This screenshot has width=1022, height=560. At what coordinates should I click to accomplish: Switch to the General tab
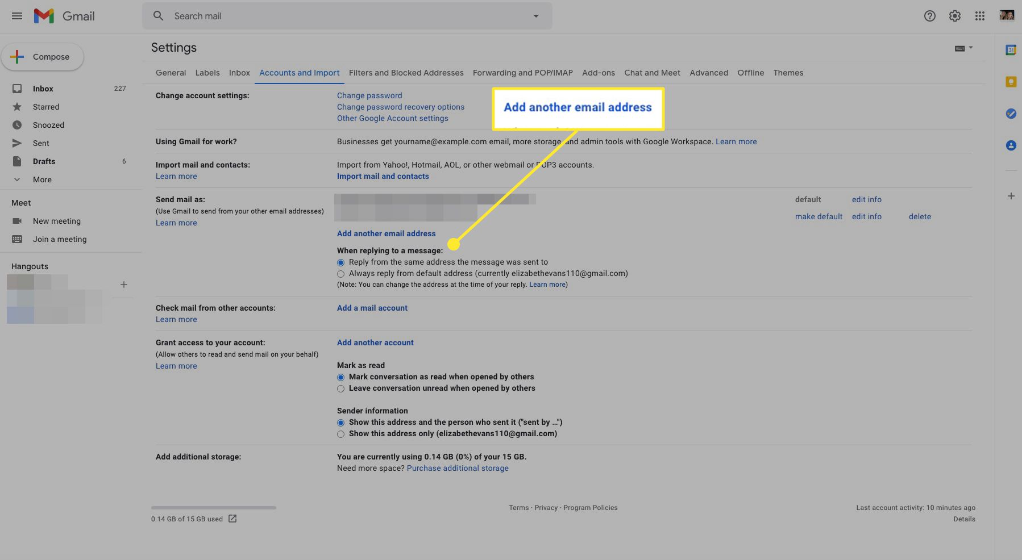coord(171,73)
